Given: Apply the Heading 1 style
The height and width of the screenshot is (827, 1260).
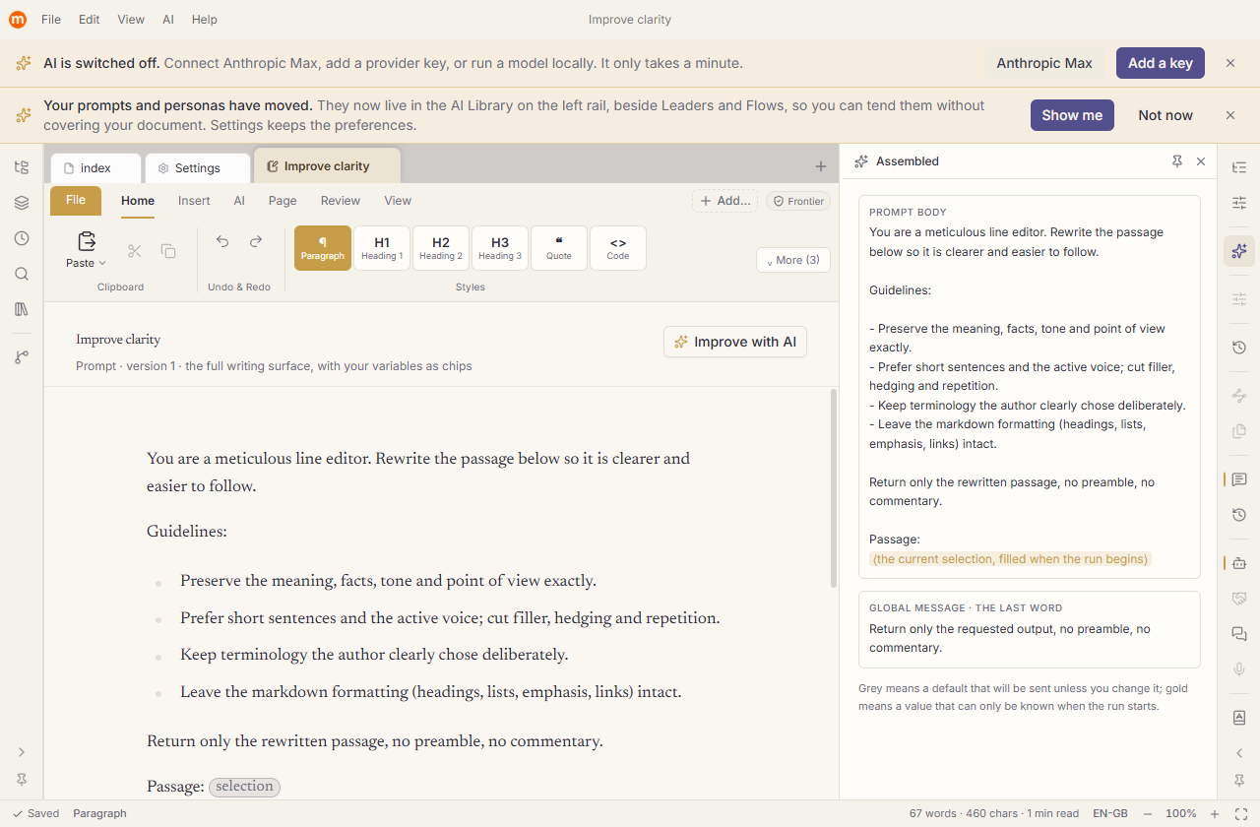Looking at the screenshot, I should click(x=382, y=248).
